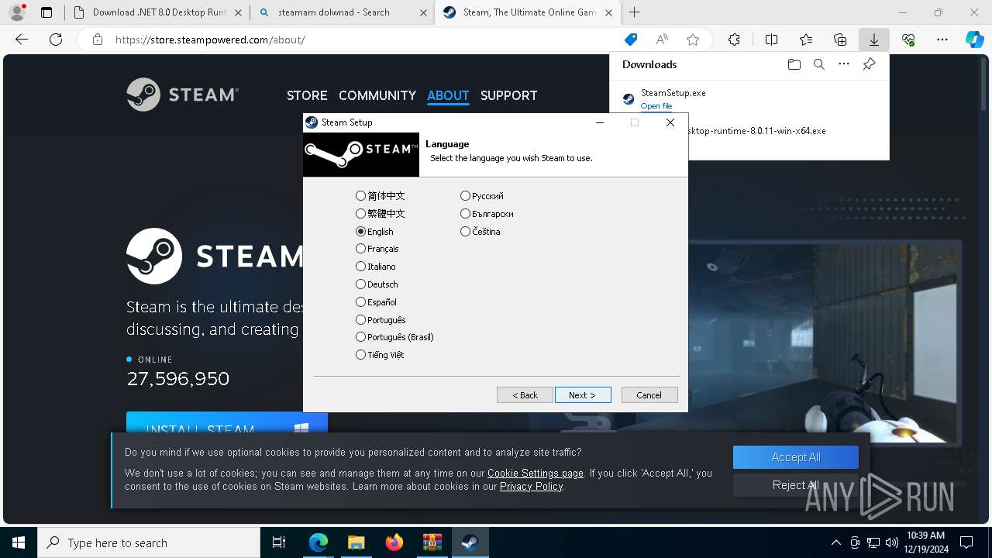Image resolution: width=992 pixels, height=558 pixels.
Task: Open a new browser tab
Action: click(634, 12)
